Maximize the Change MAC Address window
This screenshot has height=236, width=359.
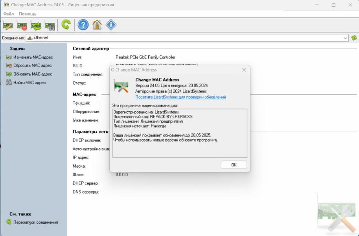(x=333, y=5)
